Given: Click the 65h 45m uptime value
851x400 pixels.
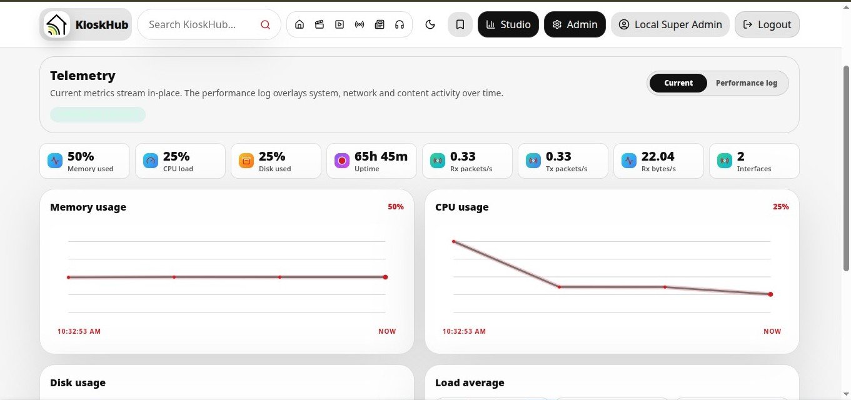Looking at the screenshot, I should click(381, 156).
